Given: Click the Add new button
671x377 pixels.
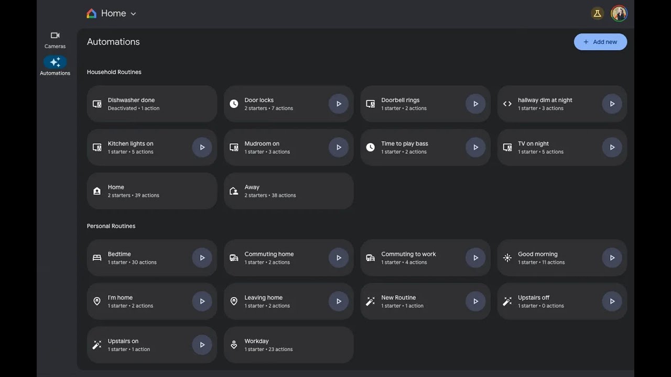Looking at the screenshot, I should [600, 42].
